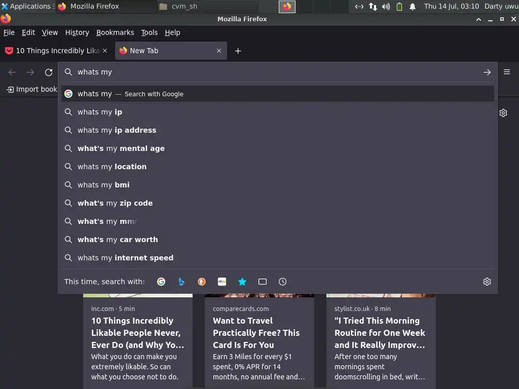
Task: Click Import bookmarks toolbar button
Action: point(32,89)
